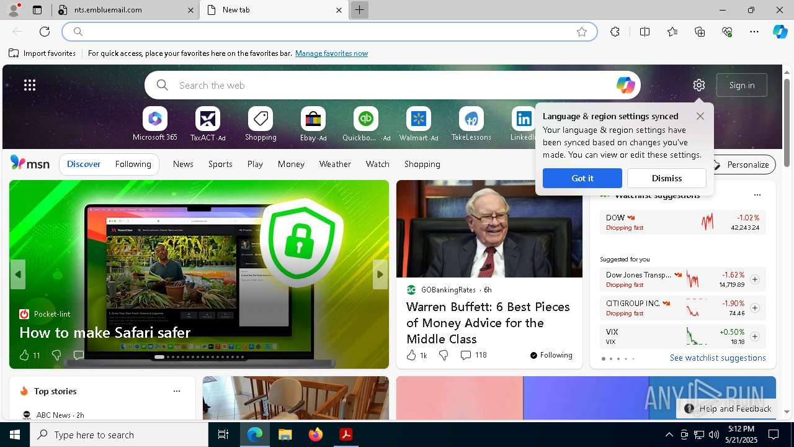Screen dimensions: 794x447
Task: Open the user profile icon
Action: pos(13,10)
